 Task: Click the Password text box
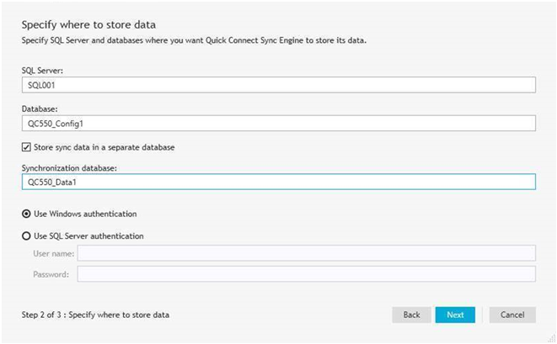tap(306, 274)
